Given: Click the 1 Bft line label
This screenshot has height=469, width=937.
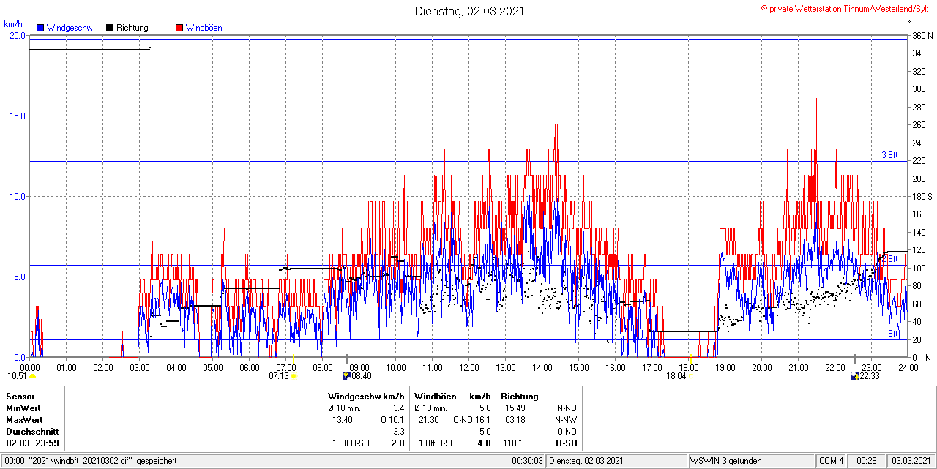Looking at the screenshot, I should coord(889,334).
